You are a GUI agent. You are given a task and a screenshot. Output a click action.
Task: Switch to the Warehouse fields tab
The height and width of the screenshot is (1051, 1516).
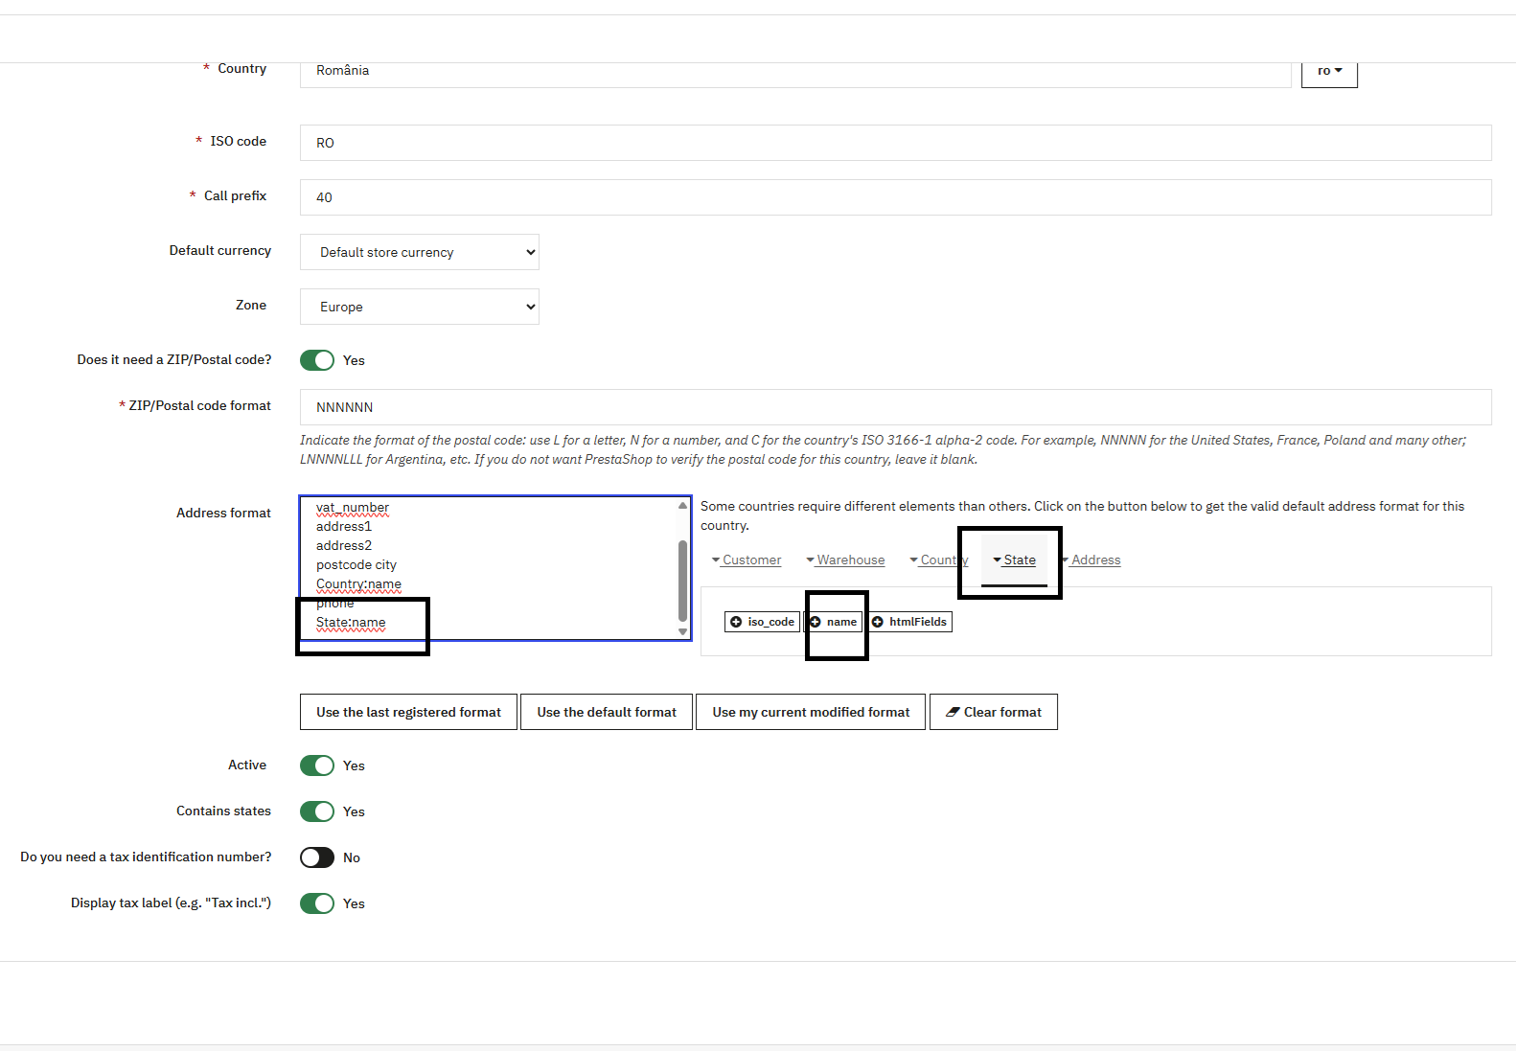(849, 560)
